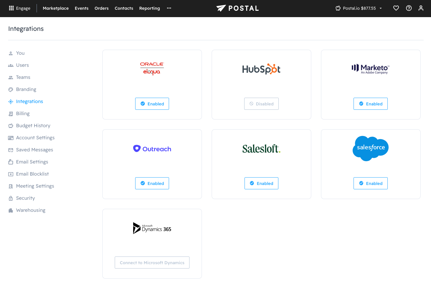The image size is (431, 284).
Task: Click the Salesloft integration logo
Action: 261,149
